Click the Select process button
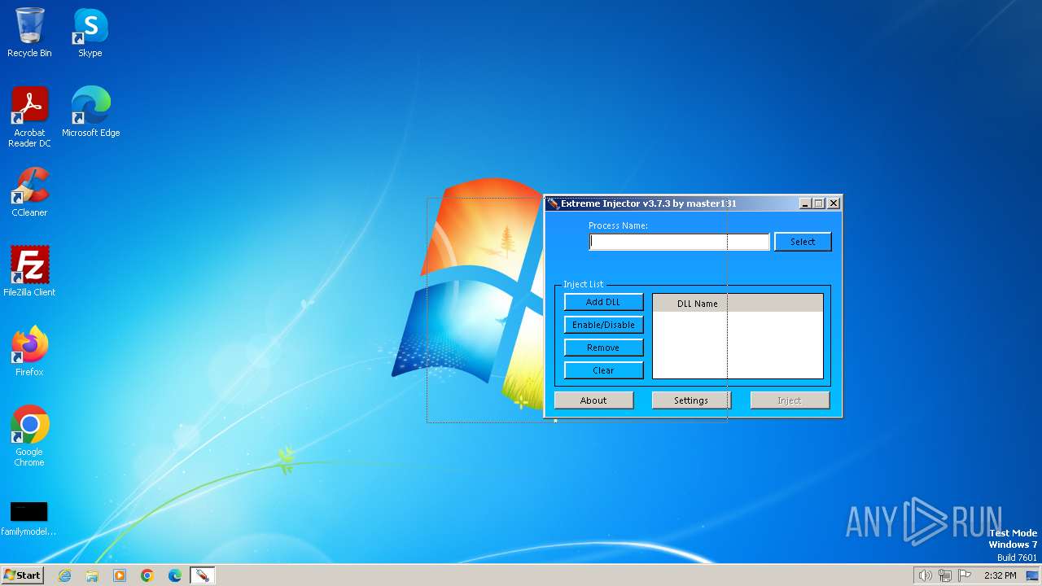The width and height of the screenshot is (1042, 586). point(803,242)
